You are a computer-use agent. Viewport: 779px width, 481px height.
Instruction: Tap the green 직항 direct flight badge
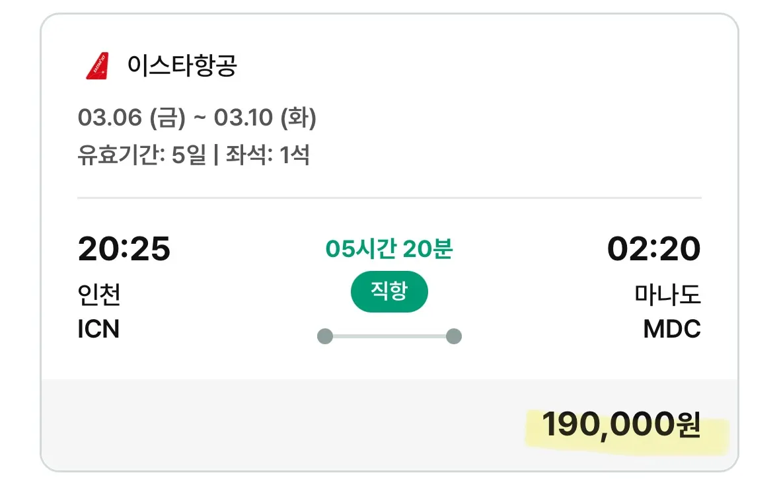click(389, 291)
